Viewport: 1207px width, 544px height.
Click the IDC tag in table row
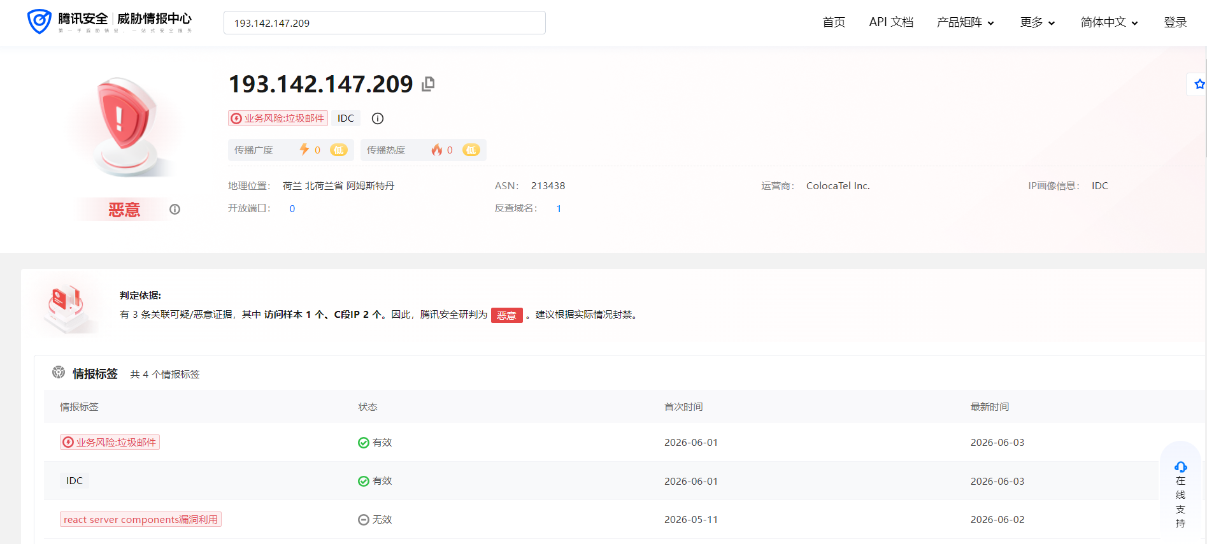[75, 481]
